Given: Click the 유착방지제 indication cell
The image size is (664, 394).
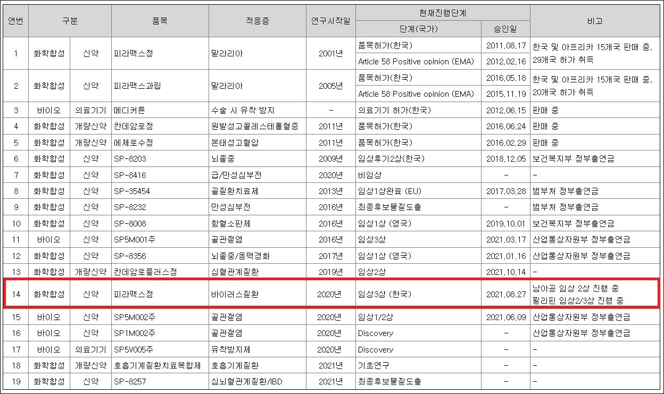Looking at the screenshot, I should pos(257,349).
